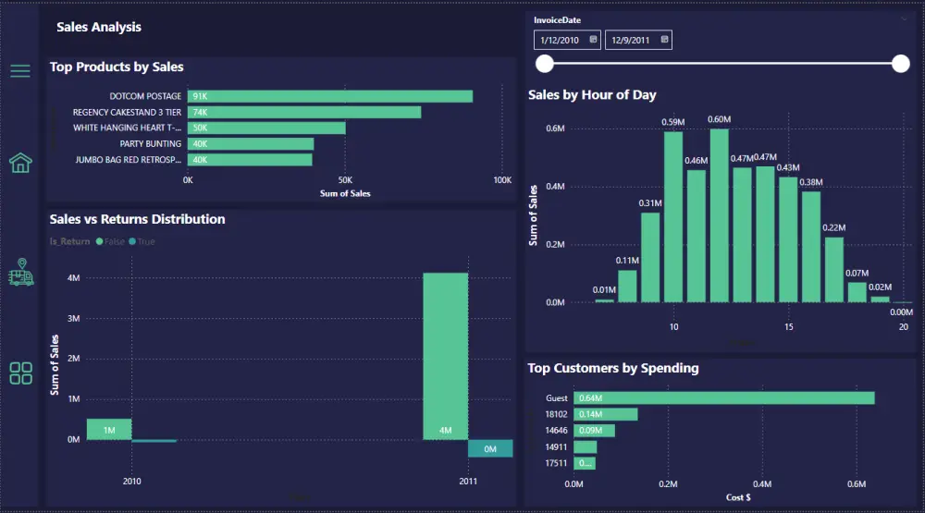Edit the start date field 1/12/2010
This screenshot has height=513, width=925.
point(567,40)
